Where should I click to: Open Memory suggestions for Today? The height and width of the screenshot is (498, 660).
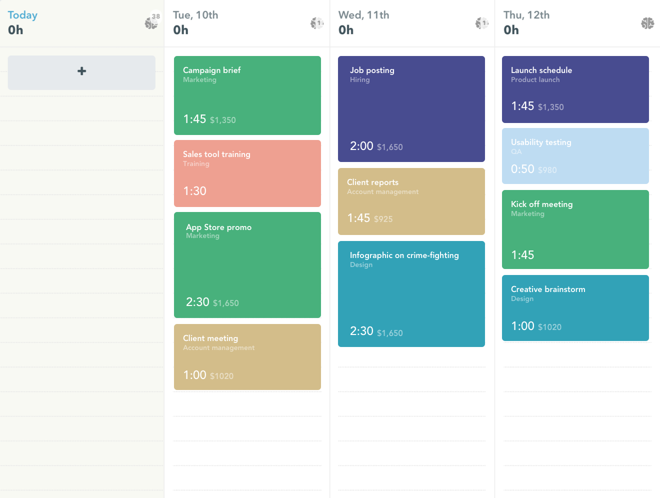point(151,22)
